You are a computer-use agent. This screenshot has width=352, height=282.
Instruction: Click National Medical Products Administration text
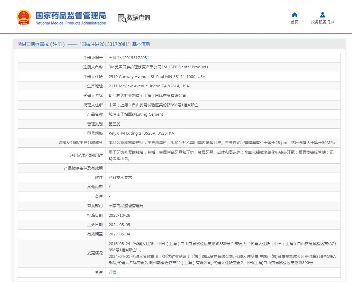(x=71, y=23)
